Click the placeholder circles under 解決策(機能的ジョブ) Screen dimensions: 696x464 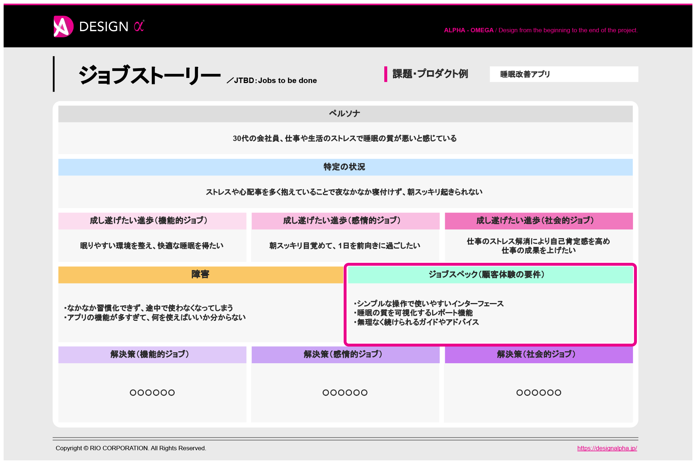(x=152, y=393)
